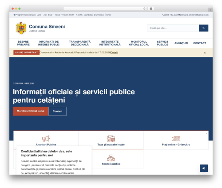
Task: Focus the Caută pe site search field
Action: tap(173, 28)
